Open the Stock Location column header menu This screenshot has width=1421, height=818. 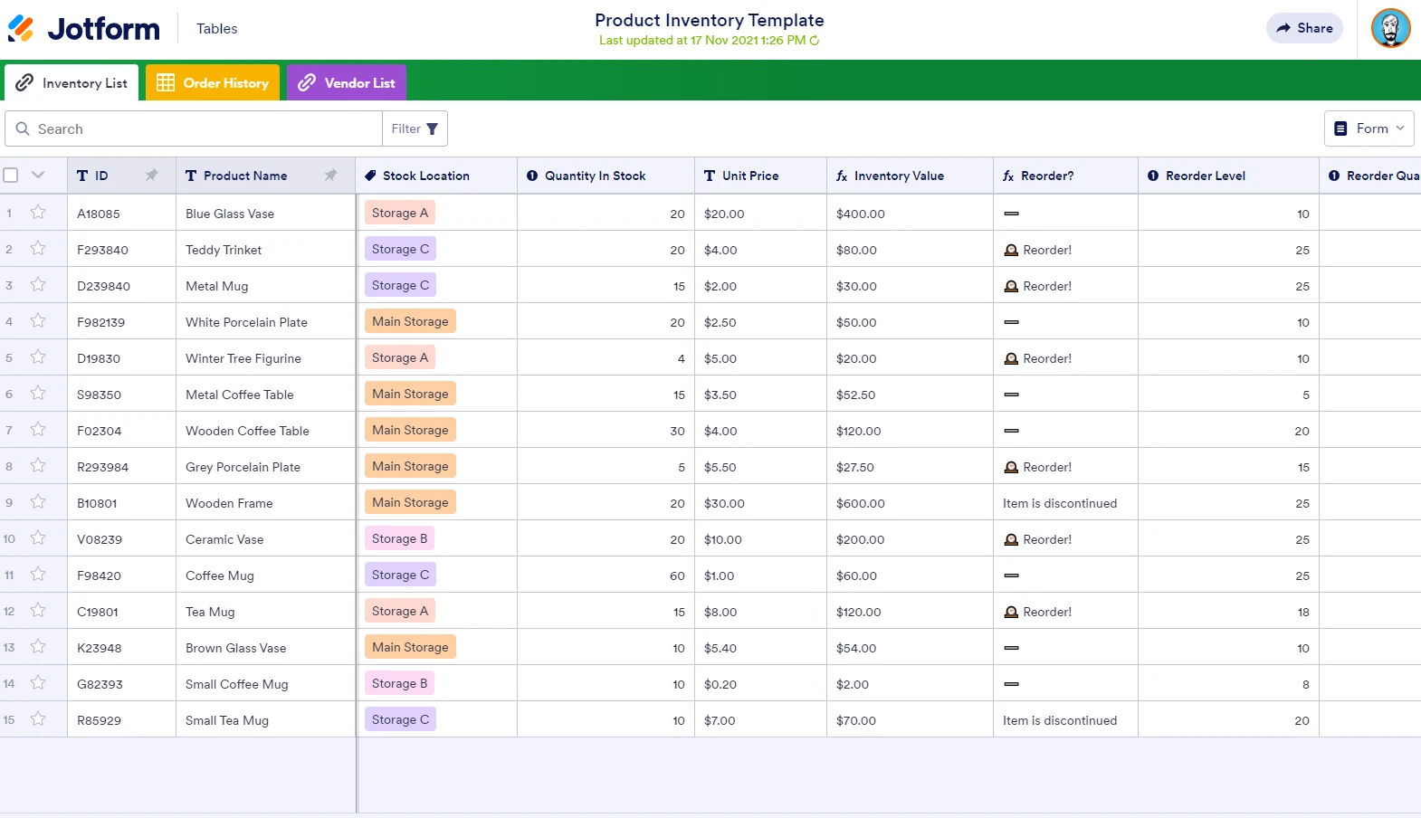[x=436, y=176]
